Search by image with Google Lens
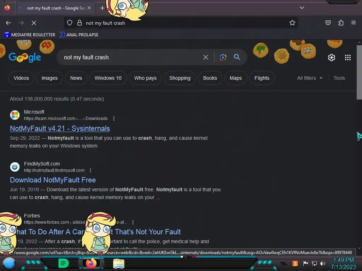Image resolution: width=362 pixels, height=271 pixels. click(x=223, y=57)
